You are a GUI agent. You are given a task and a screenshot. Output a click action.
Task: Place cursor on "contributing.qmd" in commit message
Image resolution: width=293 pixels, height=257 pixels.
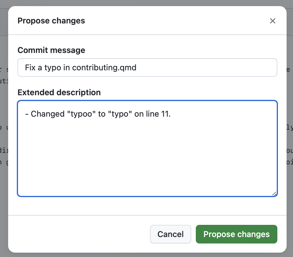[x=104, y=68]
